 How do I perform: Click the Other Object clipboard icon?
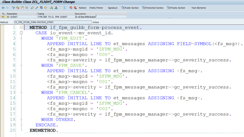coord(22,8)
